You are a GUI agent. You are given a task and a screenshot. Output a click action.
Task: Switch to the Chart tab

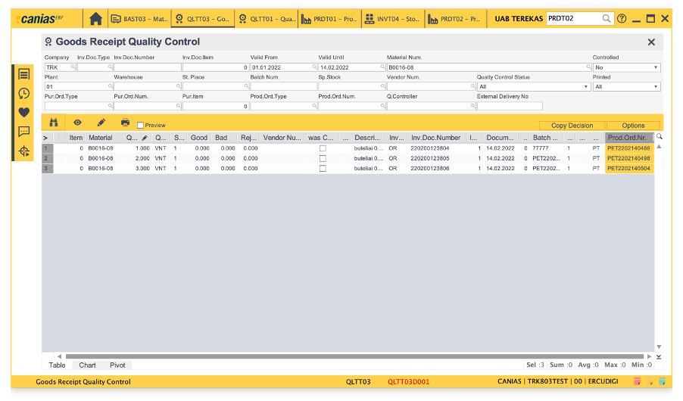[87, 365]
